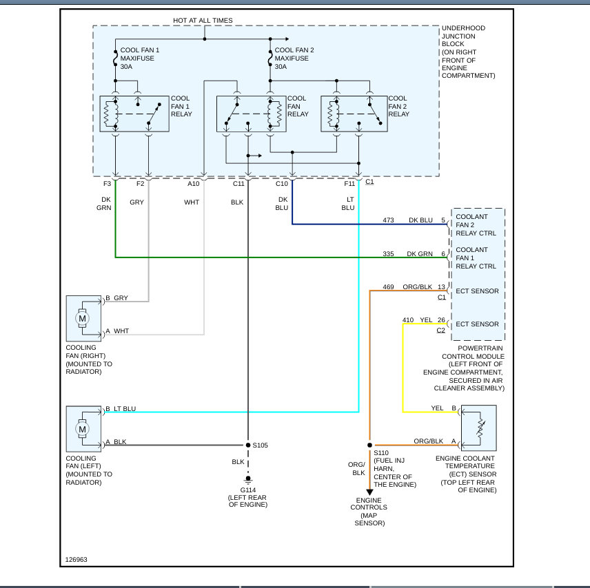
Task: Click terminal label F11
Action: (349, 183)
